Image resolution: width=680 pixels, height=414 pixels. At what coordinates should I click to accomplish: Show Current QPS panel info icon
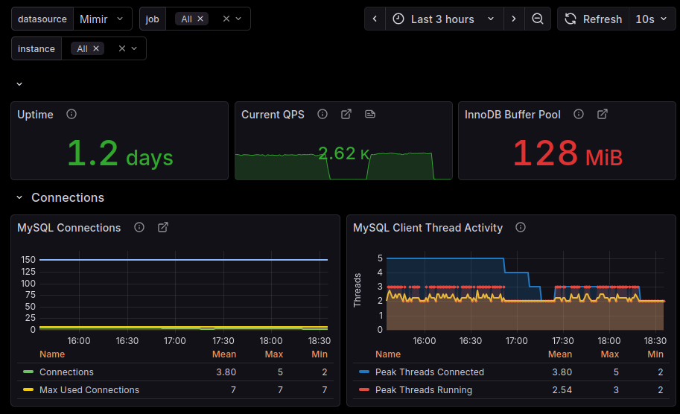click(322, 114)
